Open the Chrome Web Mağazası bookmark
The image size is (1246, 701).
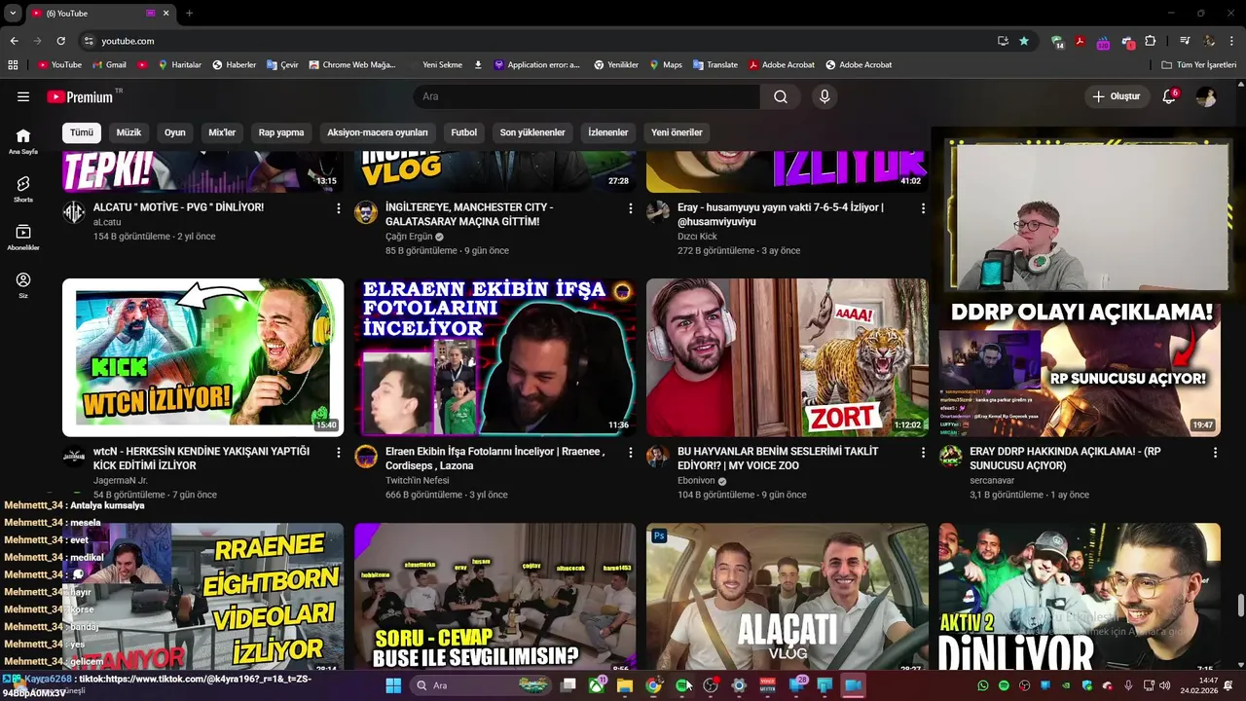352,65
